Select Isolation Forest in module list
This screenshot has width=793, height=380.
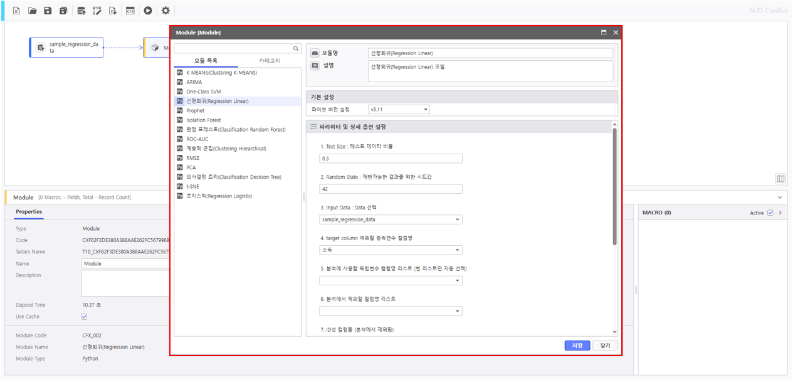click(x=204, y=120)
